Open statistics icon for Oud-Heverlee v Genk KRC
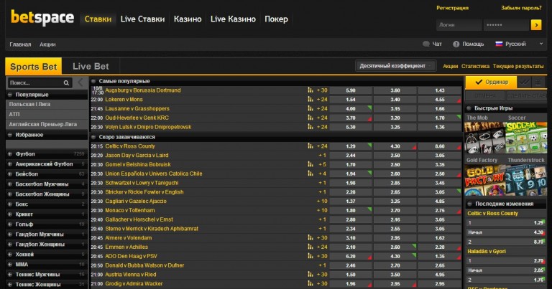 point(310,118)
